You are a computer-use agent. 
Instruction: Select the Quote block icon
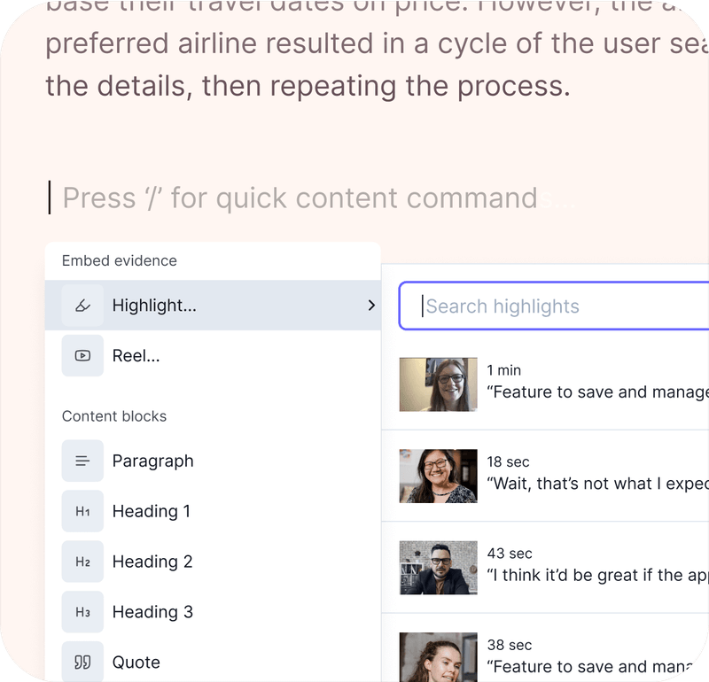[82, 662]
